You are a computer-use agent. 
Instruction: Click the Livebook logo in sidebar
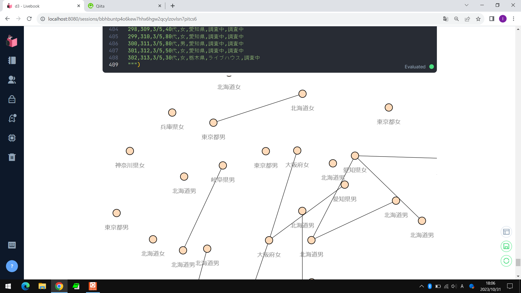pos(12,41)
